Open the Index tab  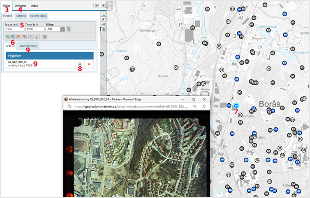(34, 6)
